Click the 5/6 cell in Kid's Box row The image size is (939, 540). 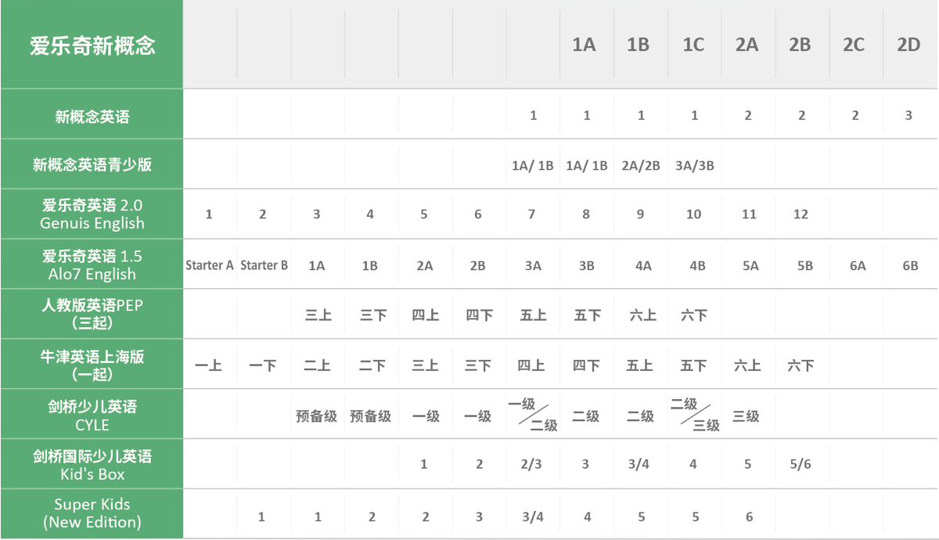[x=800, y=464]
